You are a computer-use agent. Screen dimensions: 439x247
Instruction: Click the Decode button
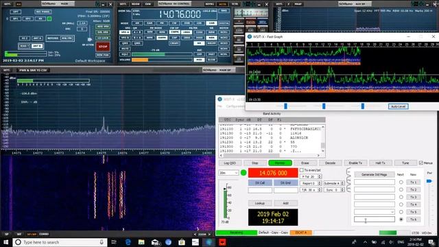click(330, 163)
